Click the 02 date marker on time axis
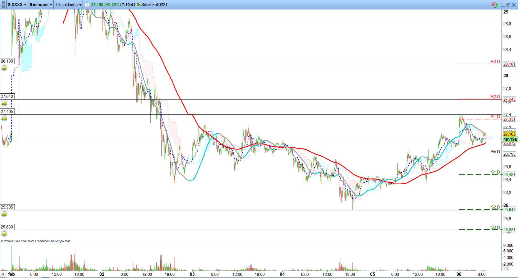518x278 pixels. (x=102, y=274)
